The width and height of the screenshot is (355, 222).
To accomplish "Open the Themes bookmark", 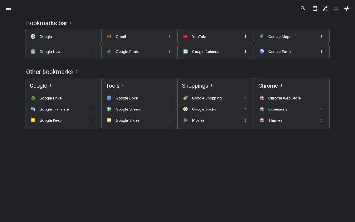I will (292, 120).
